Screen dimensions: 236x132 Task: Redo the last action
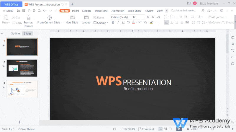tap(50, 11)
